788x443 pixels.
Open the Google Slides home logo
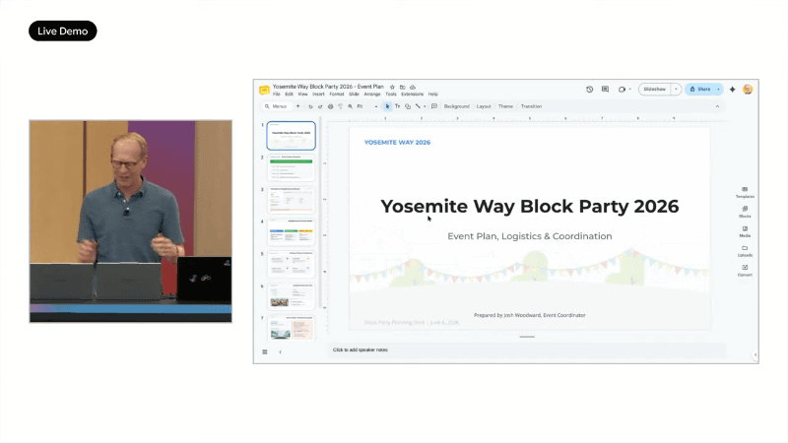pyautogui.click(x=264, y=90)
